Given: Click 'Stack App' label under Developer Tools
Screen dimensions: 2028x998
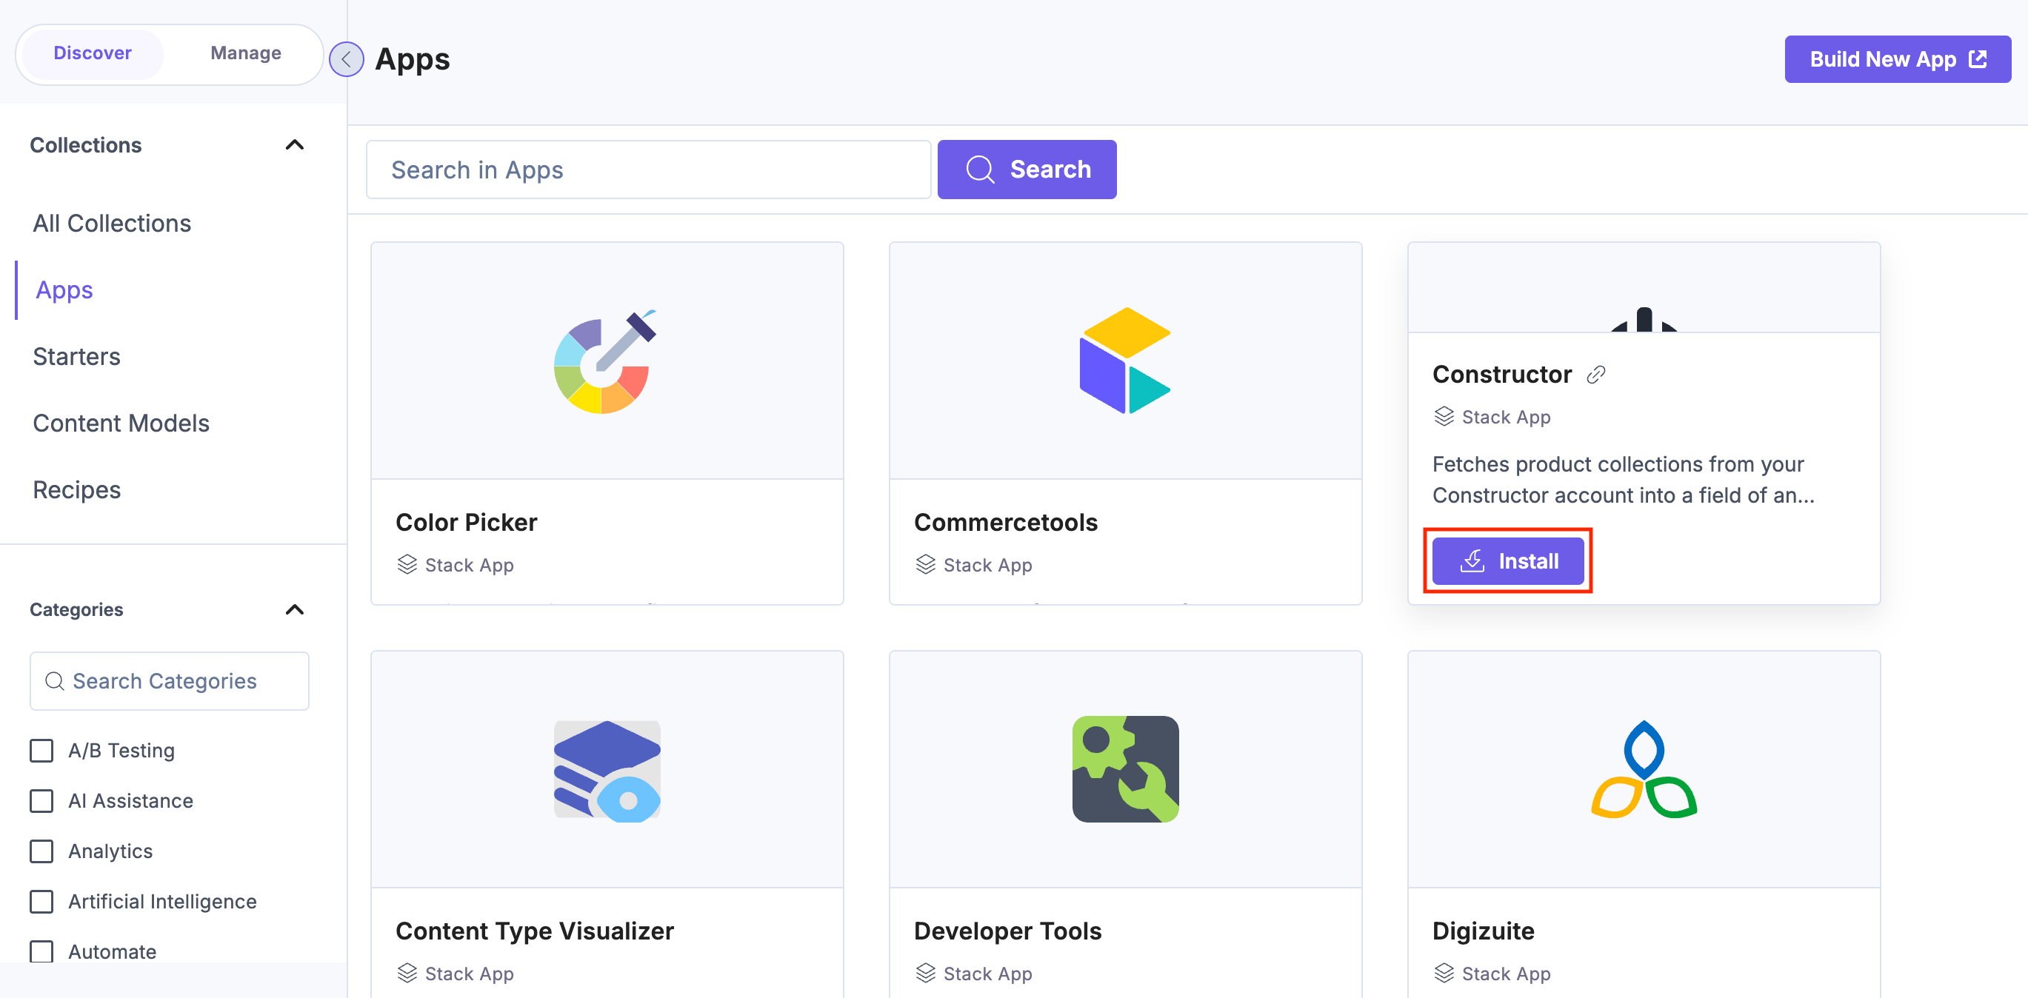Looking at the screenshot, I should point(987,974).
